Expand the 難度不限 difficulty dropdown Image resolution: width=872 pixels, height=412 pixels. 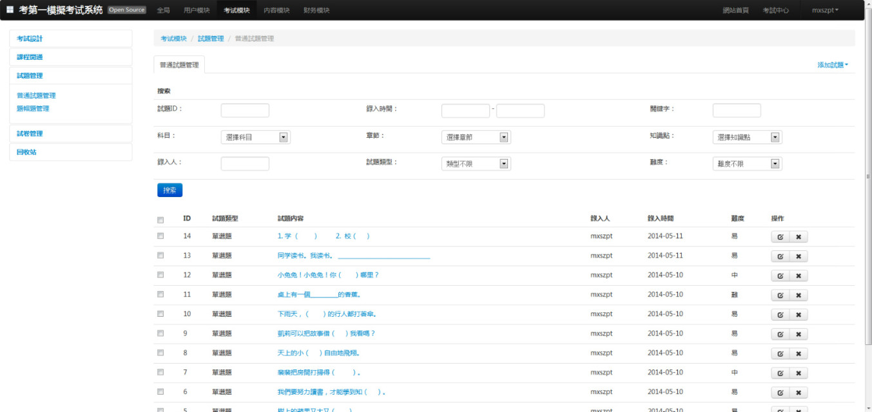[x=747, y=164]
